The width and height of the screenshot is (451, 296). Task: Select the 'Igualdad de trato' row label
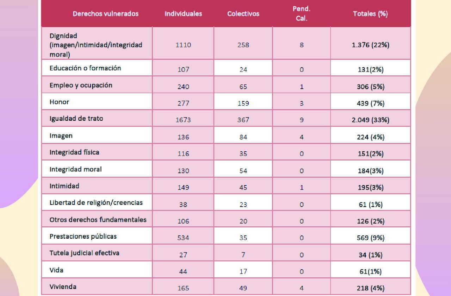pyautogui.click(x=76, y=119)
